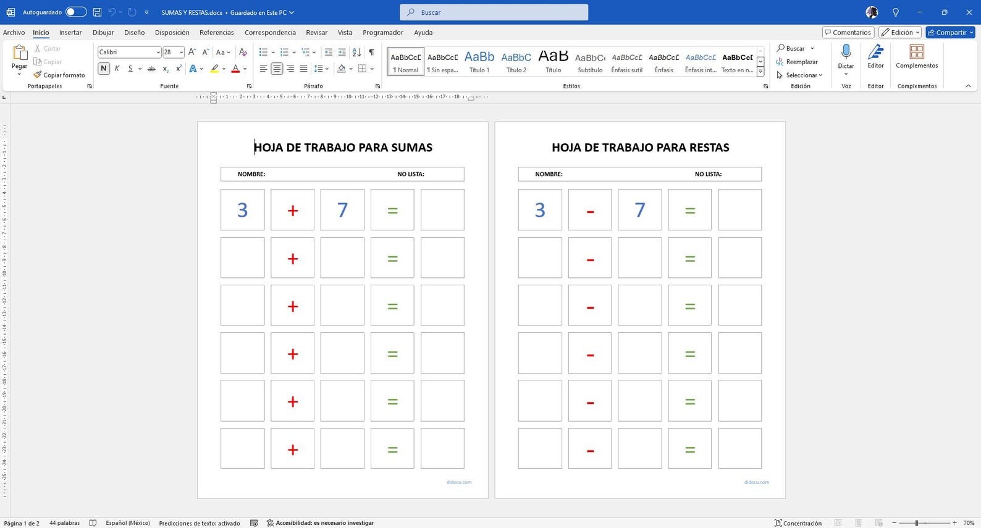
Task: Click the Copiar formato paintbrush icon
Action: (37, 75)
